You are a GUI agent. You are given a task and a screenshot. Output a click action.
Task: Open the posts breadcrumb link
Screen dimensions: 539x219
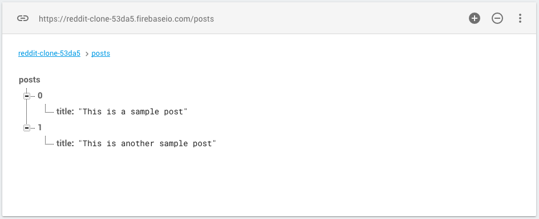(x=101, y=53)
